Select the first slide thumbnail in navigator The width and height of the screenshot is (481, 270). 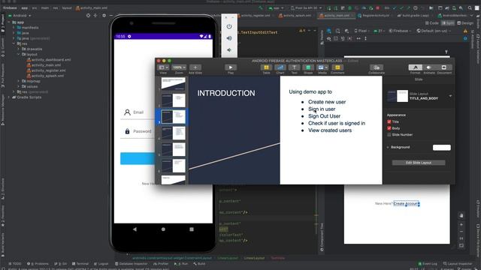coord(174,83)
